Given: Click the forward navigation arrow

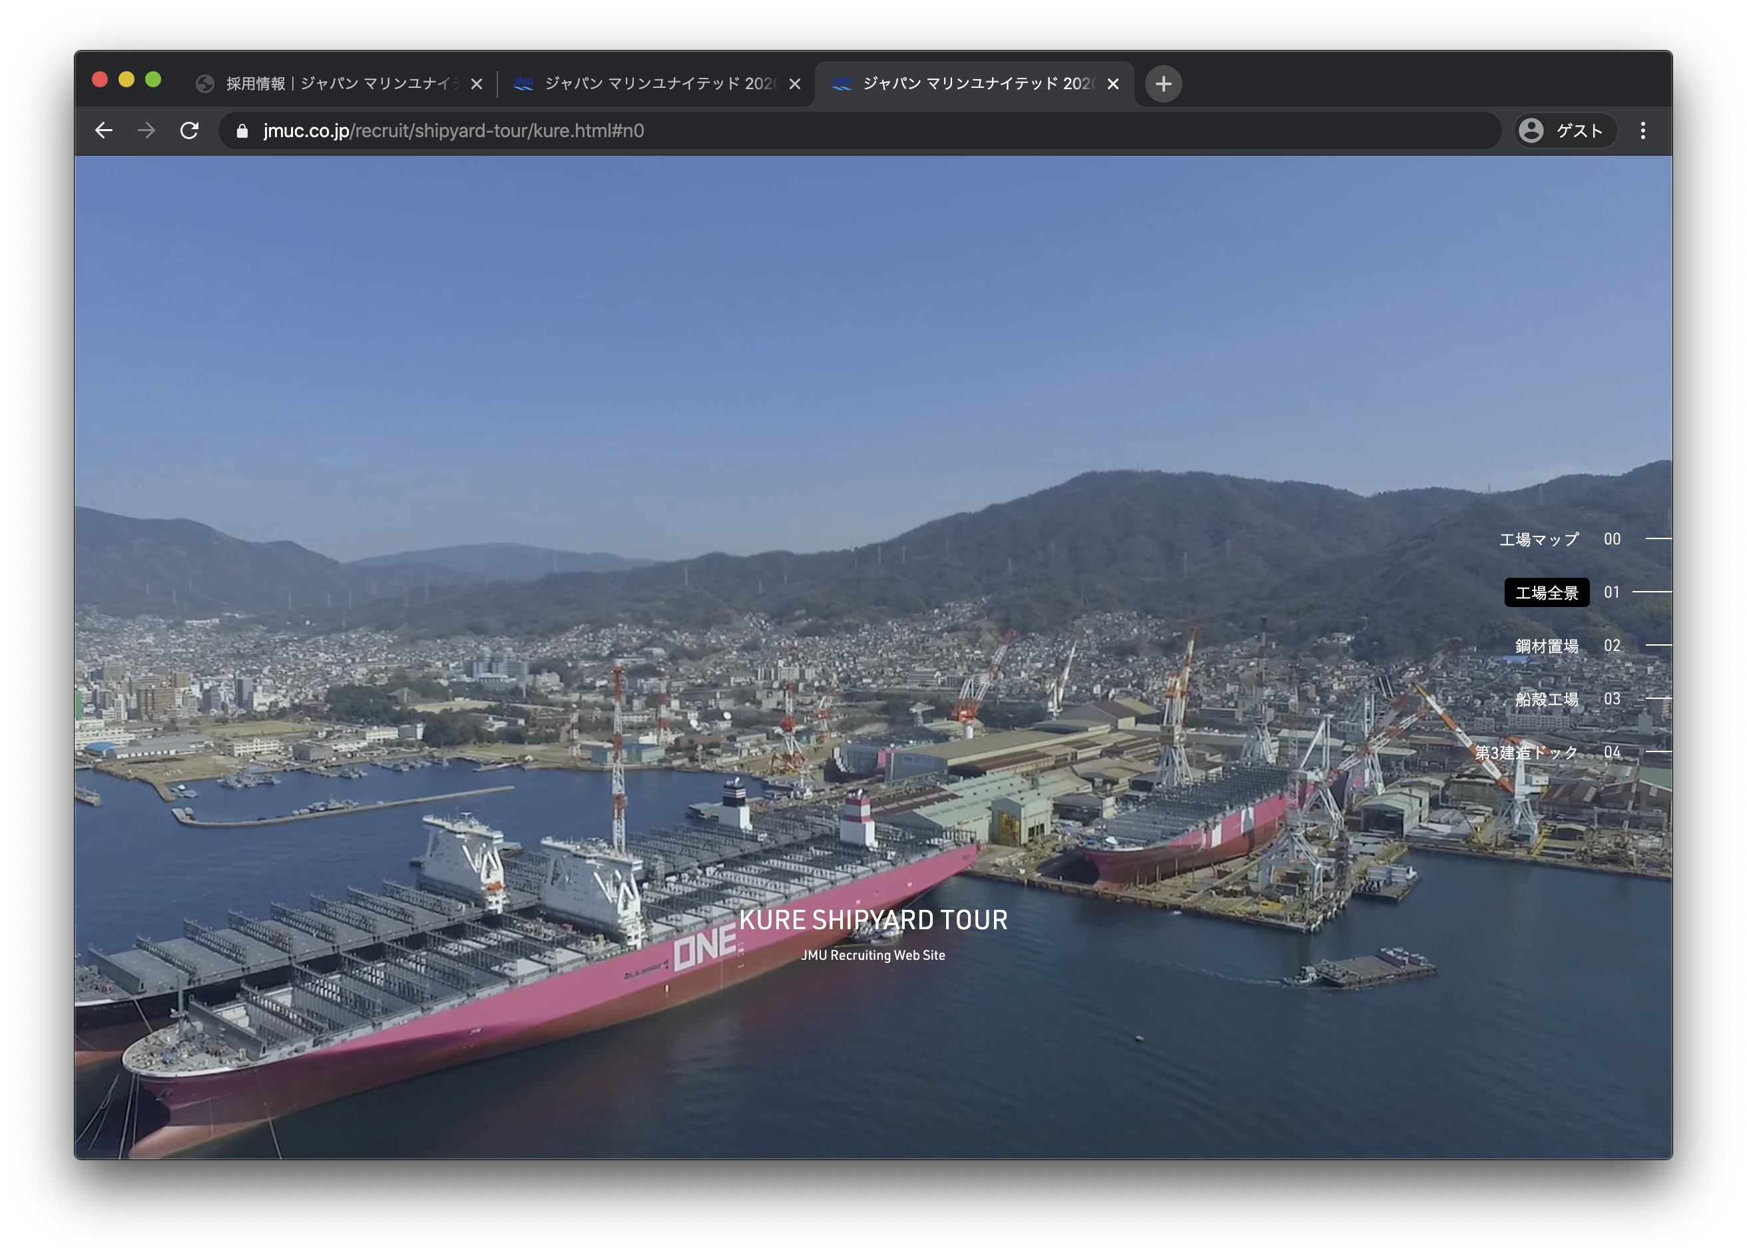Looking at the screenshot, I should pos(146,131).
